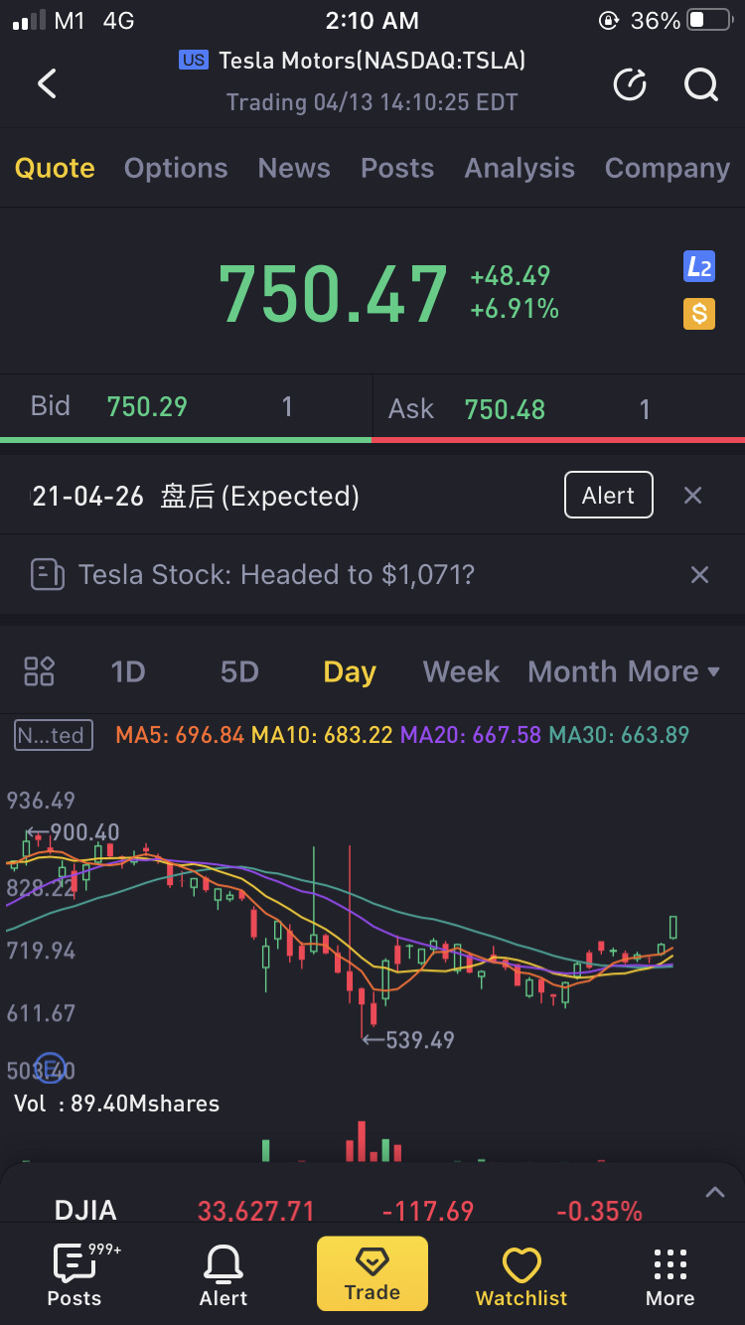Viewport: 745px width, 1325px height.
Task: Open the search magnifier icon
Action: coord(701,85)
